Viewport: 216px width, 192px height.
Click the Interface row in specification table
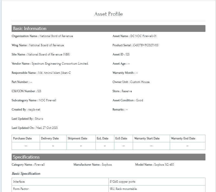(x=19, y=182)
